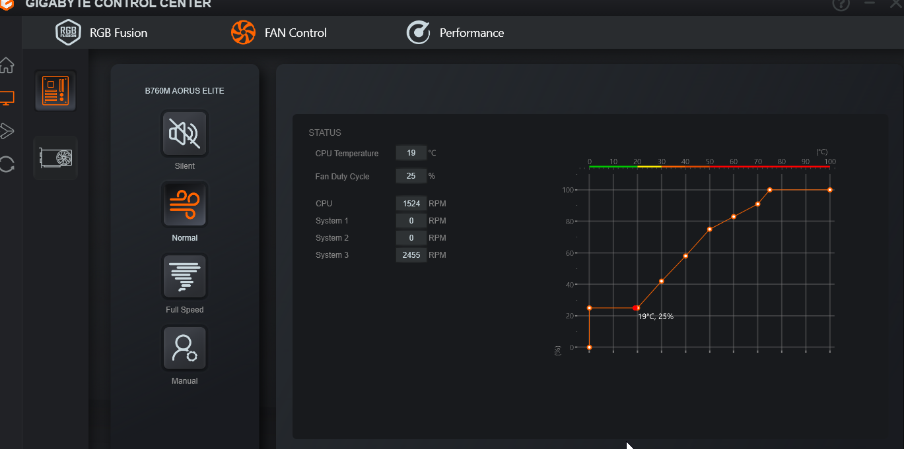This screenshot has height=449, width=904.
Task: Click the Full Speed mode label
Action: (185, 310)
